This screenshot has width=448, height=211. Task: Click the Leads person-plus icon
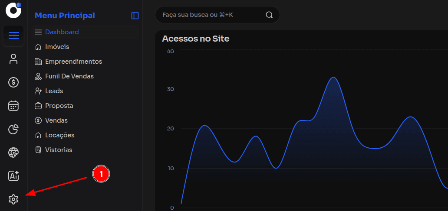point(38,91)
